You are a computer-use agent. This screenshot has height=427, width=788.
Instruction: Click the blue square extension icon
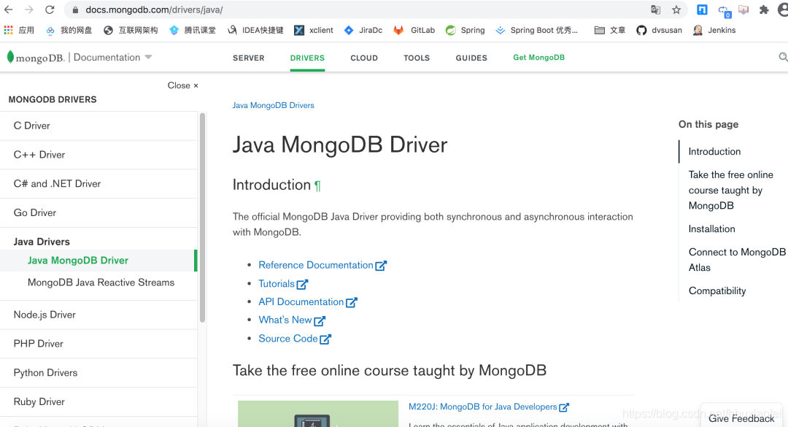click(x=702, y=9)
